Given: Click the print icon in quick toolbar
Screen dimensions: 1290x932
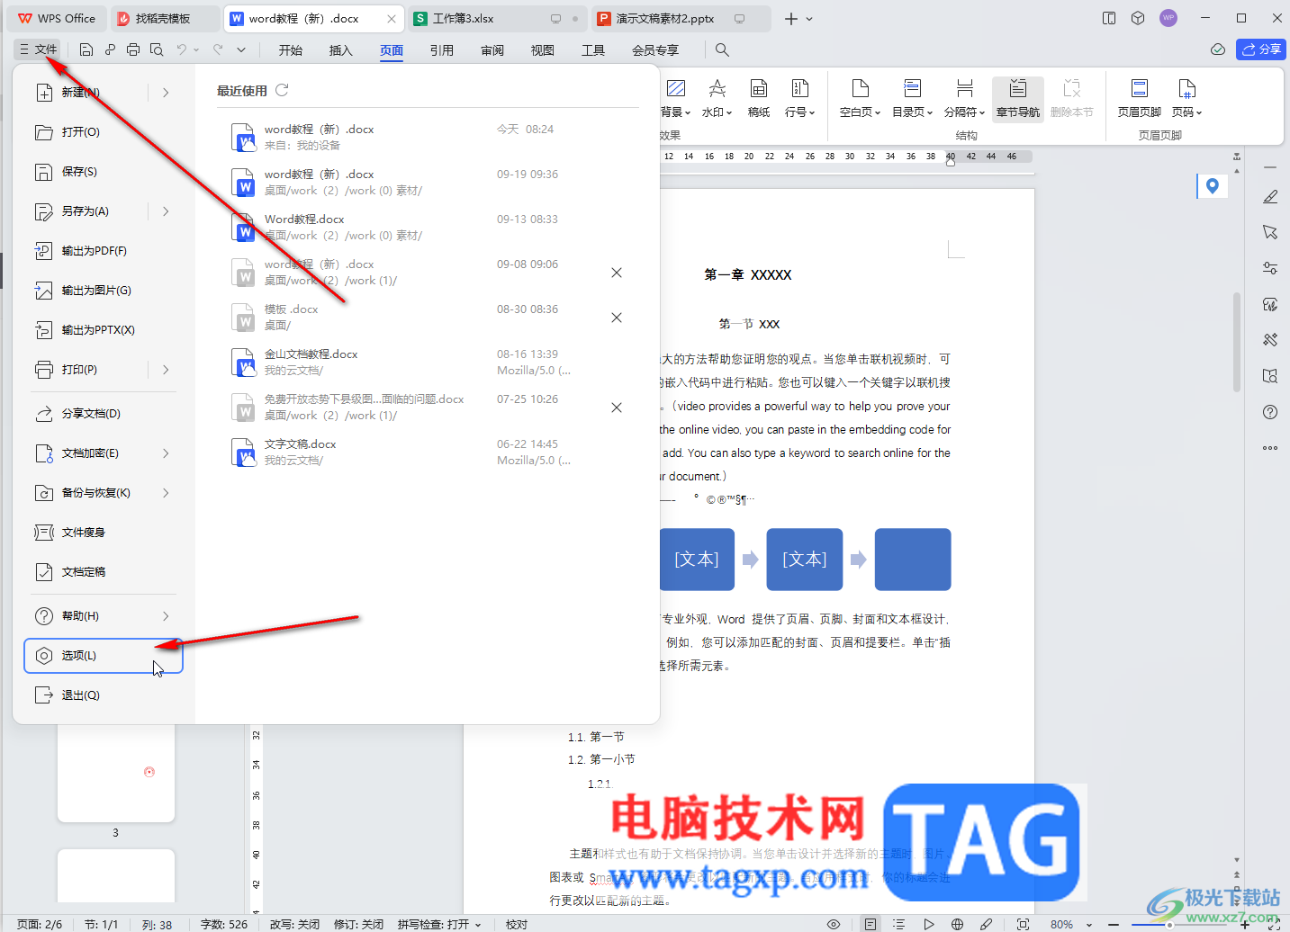Looking at the screenshot, I should coord(133,49).
